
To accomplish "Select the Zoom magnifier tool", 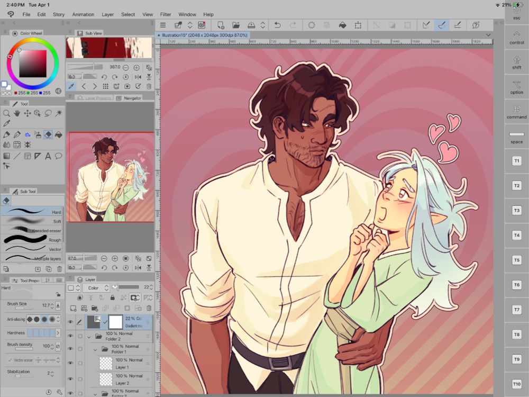I will pos(6,113).
